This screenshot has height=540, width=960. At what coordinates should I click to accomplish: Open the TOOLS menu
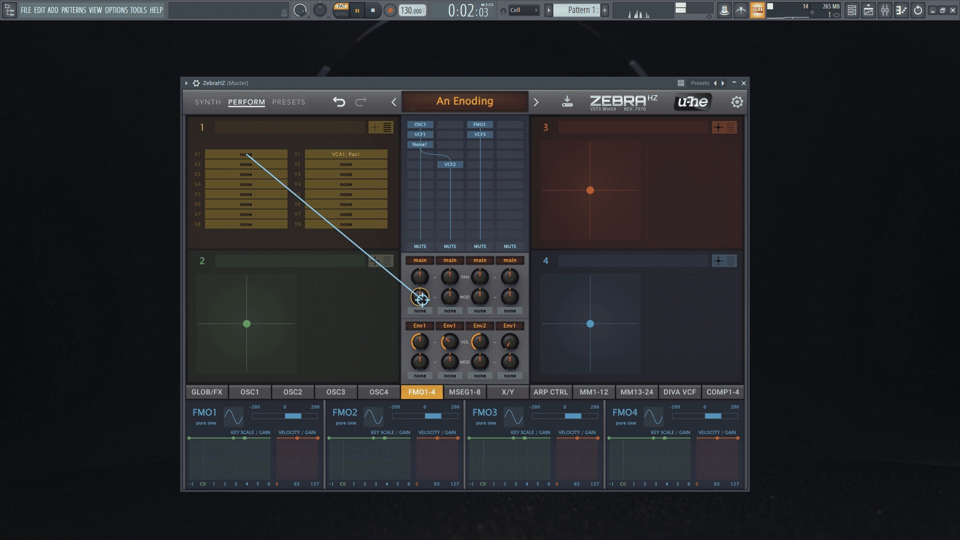pos(138,10)
